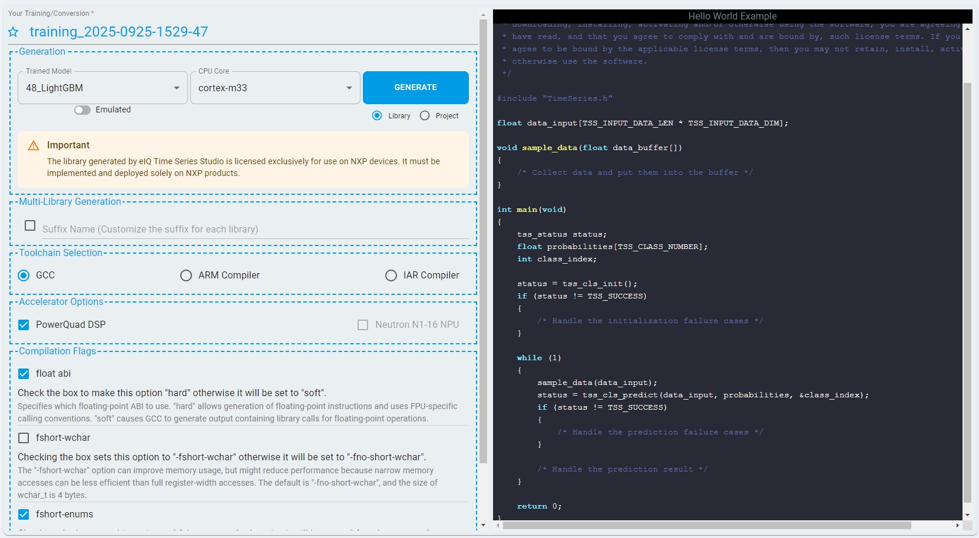Uncheck the float abi checkbox
The height and width of the screenshot is (538, 979).
click(x=24, y=374)
